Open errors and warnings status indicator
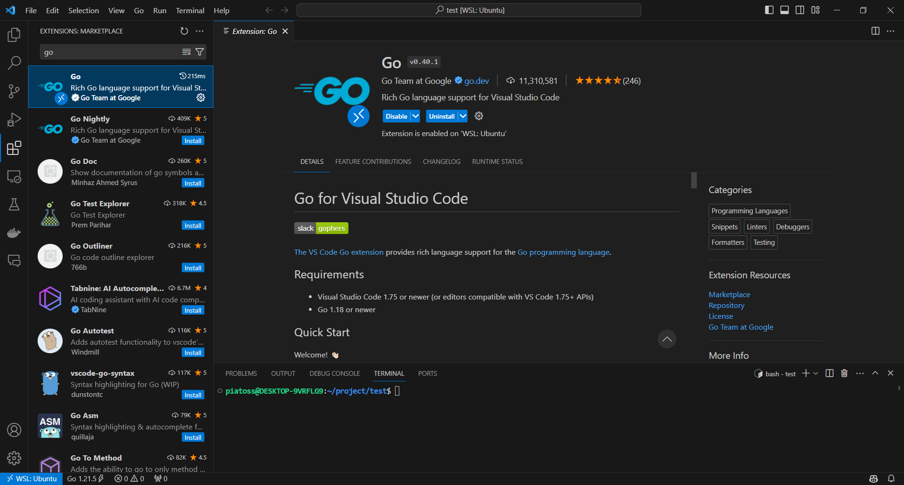 coord(129,479)
